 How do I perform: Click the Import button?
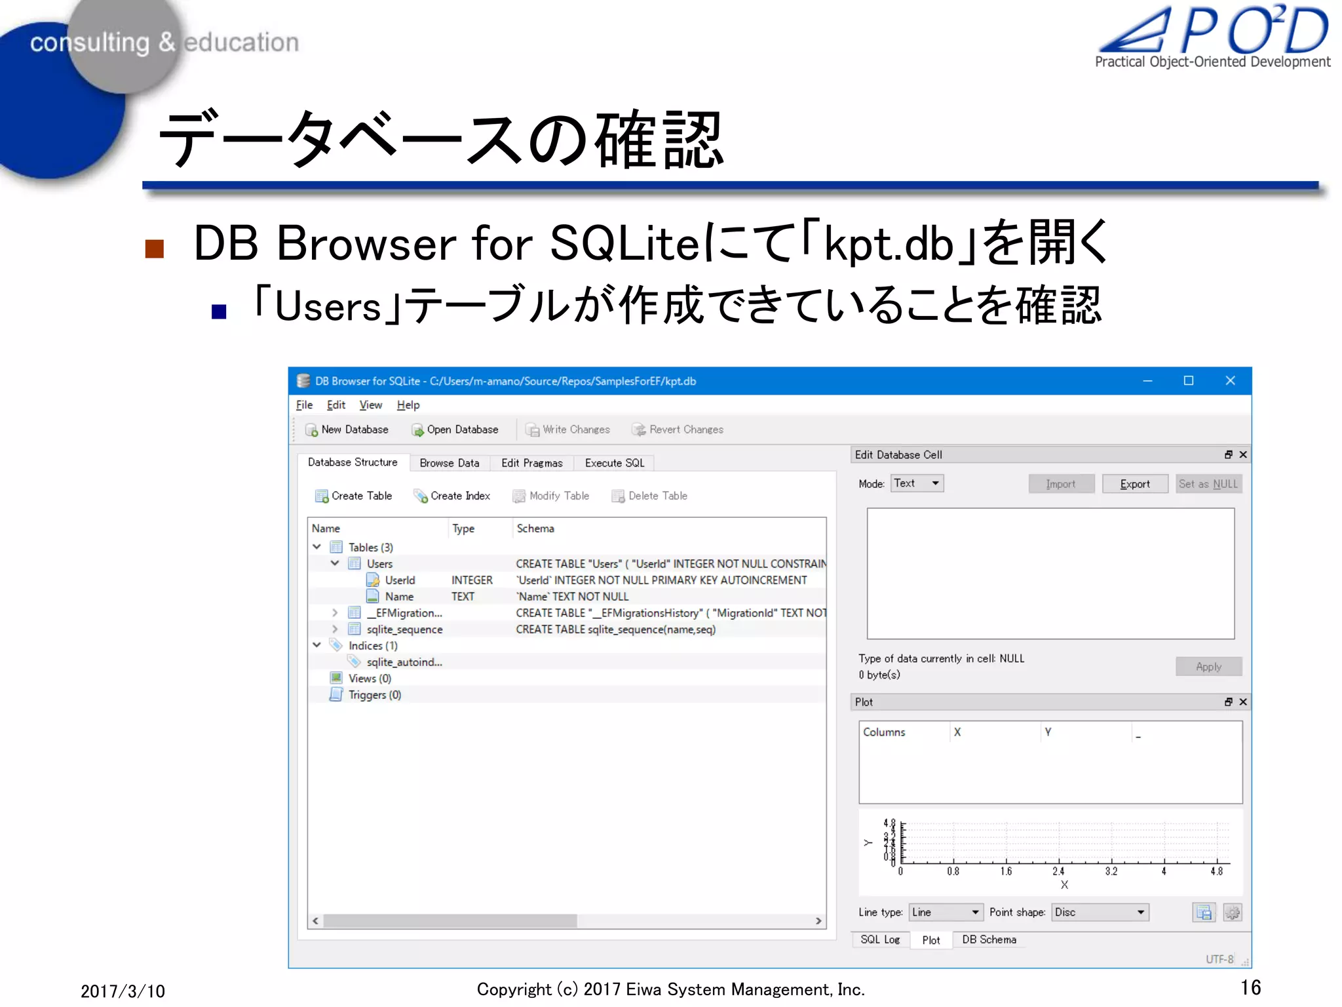(1061, 484)
